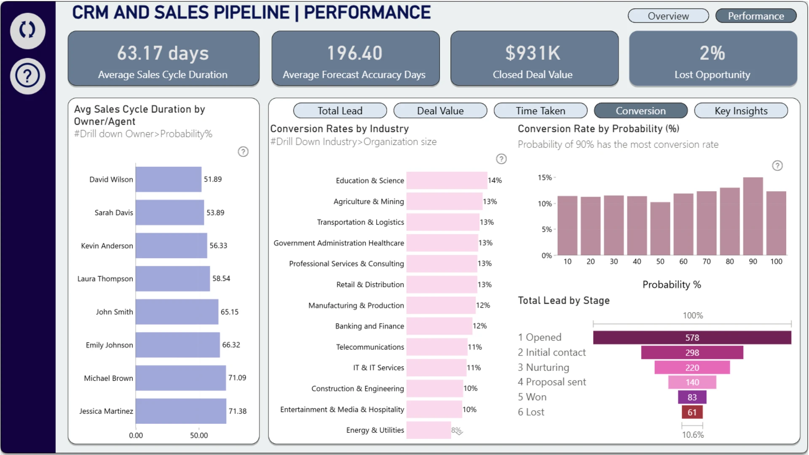
Task: Select Sarah Davis's bar
Action: (x=170, y=212)
